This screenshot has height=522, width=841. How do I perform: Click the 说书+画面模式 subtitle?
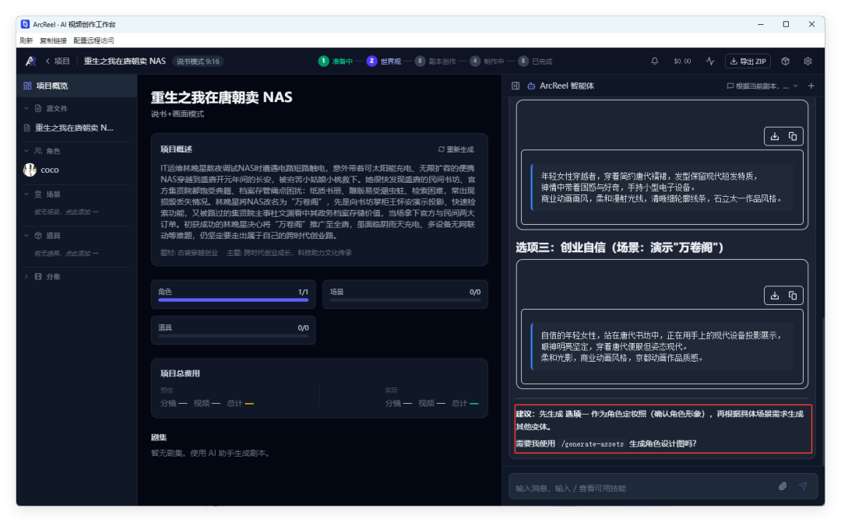click(178, 114)
